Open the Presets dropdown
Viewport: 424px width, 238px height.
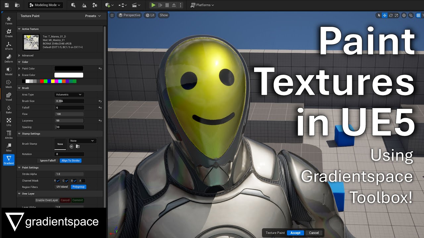pyautogui.click(x=93, y=16)
